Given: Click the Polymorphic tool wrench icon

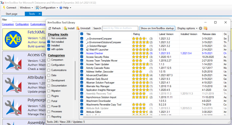Looking at the screenshot, I should coord(13,107).
